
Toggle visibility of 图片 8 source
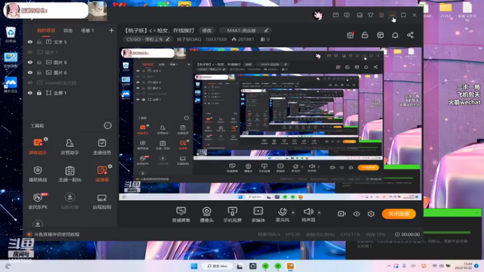click(30, 62)
